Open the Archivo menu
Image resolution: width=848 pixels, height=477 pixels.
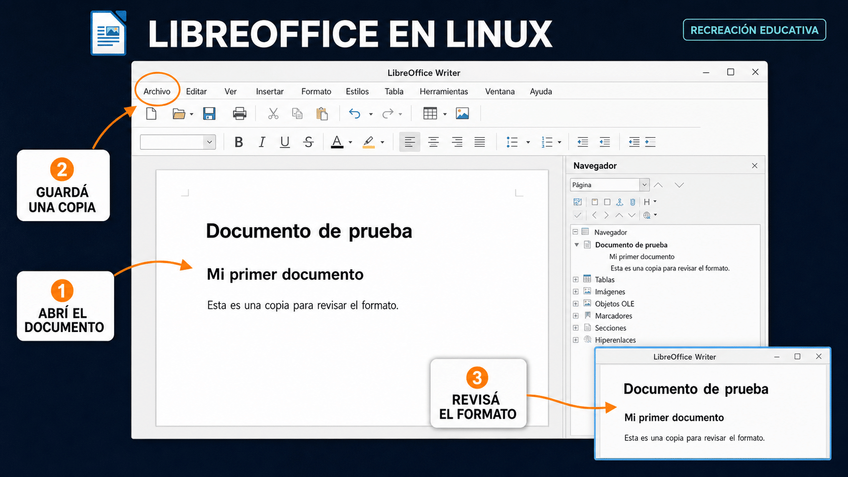pyautogui.click(x=157, y=91)
